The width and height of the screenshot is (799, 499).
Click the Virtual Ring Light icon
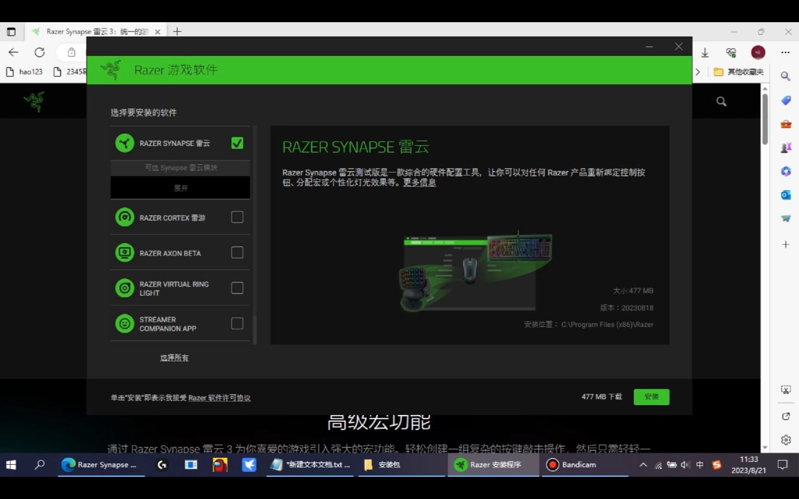coord(124,288)
